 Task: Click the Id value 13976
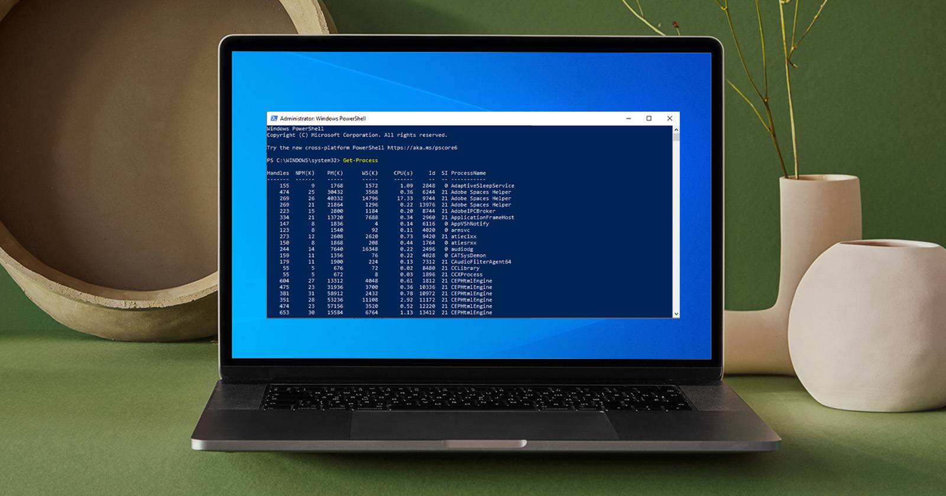427,205
